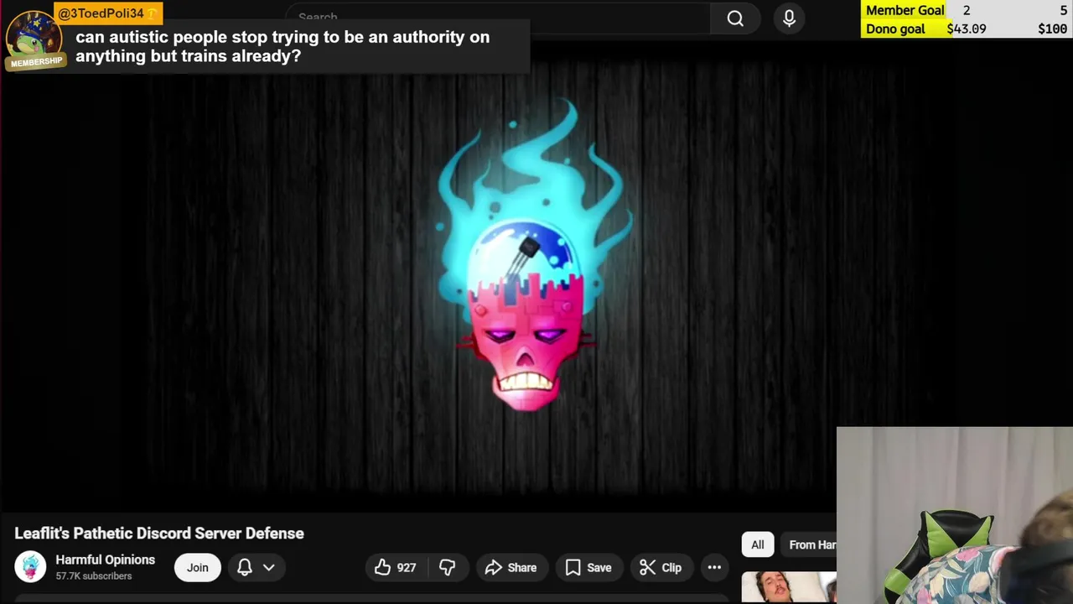The width and height of the screenshot is (1073, 604).
Task: Click the Dono goal $43.09 row
Action: pos(966,29)
